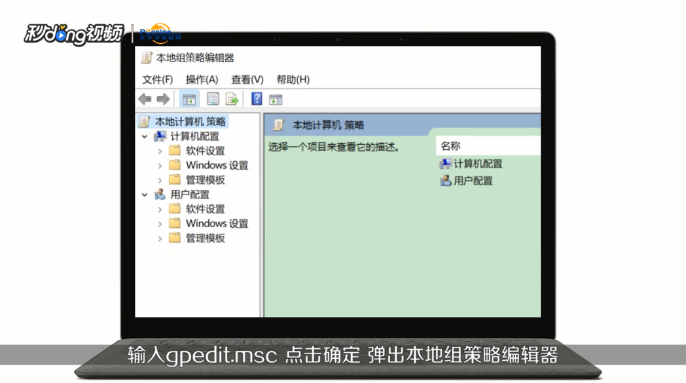Expand 软件设置 under 计算机配置

pyautogui.click(x=160, y=151)
